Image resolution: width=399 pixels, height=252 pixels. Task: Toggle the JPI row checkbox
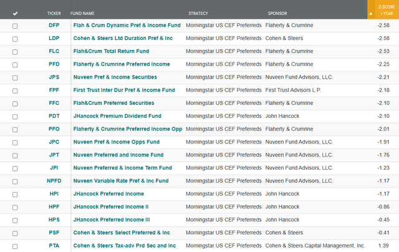(15, 168)
